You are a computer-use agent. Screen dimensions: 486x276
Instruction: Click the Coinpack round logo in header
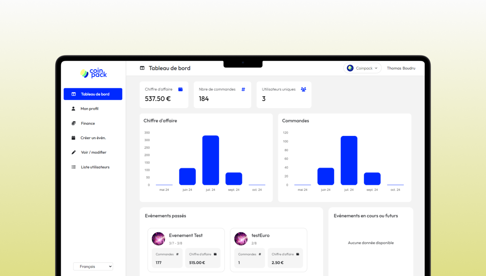[350, 68]
